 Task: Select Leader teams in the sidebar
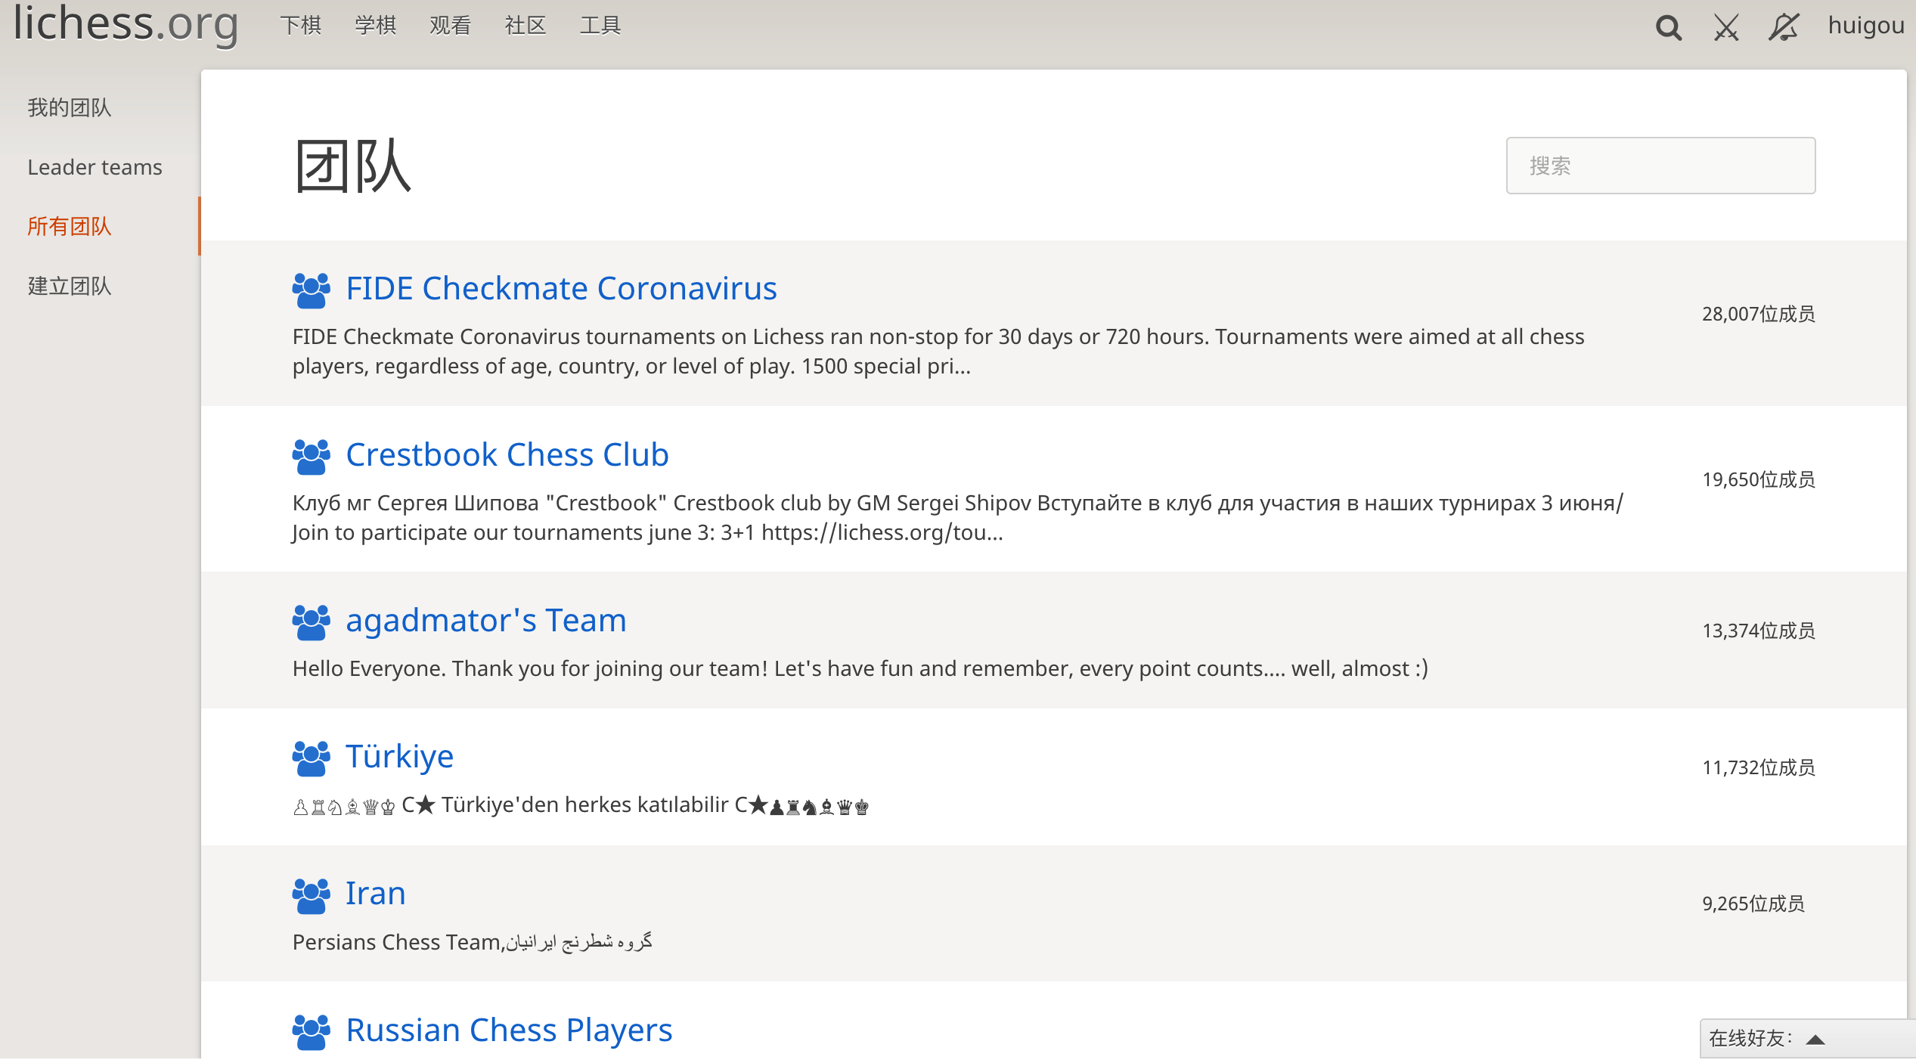[95, 167]
